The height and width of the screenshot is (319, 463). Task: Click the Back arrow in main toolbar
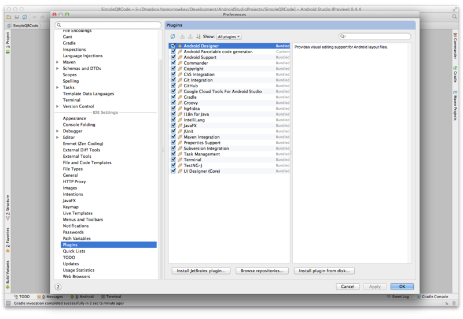pos(35,17)
